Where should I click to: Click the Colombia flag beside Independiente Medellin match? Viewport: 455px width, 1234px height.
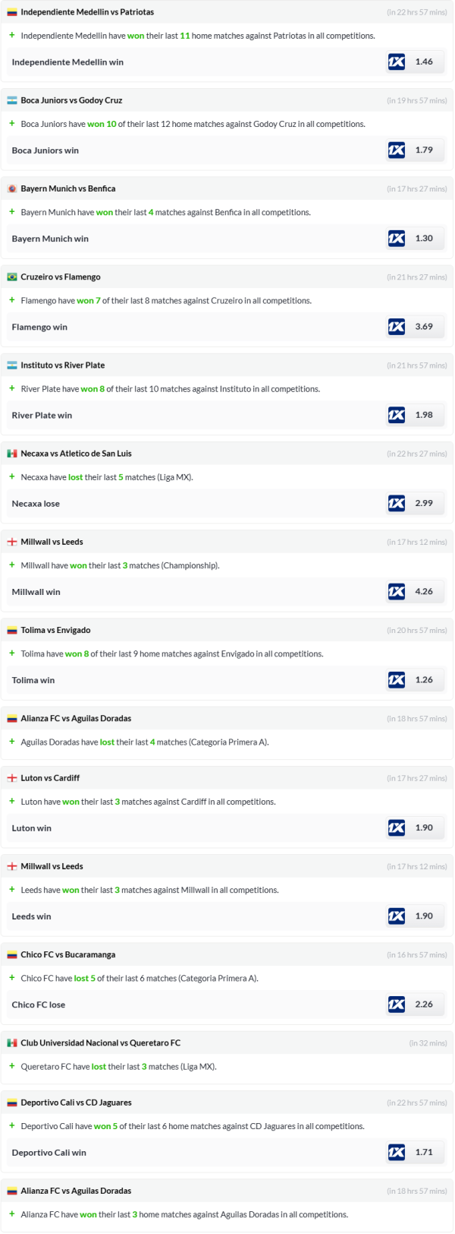coord(12,12)
